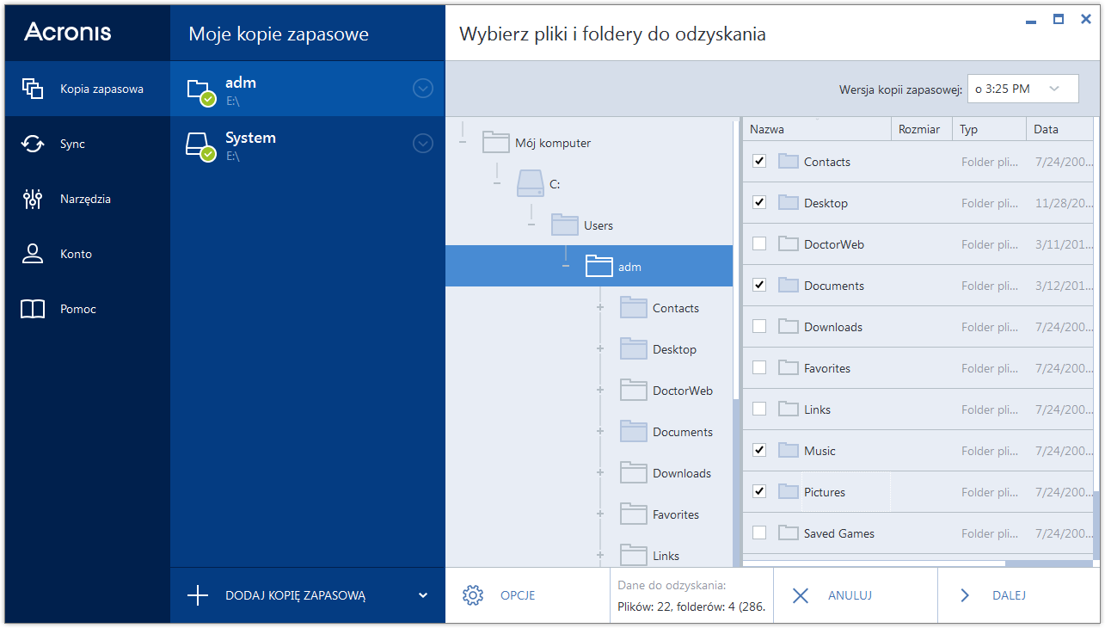The width and height of the screenshot is (1105, 628).
Task: Click the adm backup folder icon
Action: coord(200,91)
